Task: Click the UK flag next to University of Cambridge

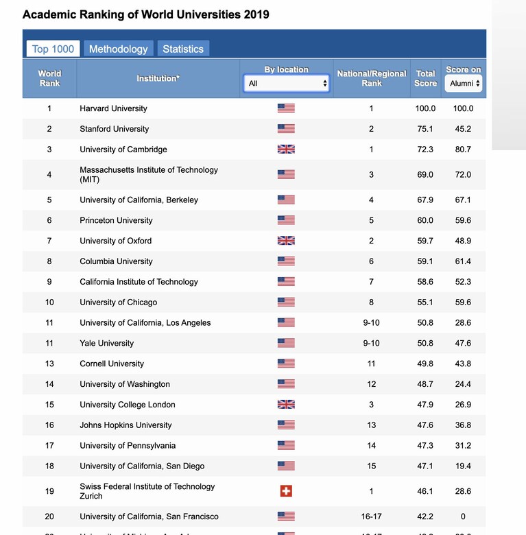Action: click(x=286, y=149)
